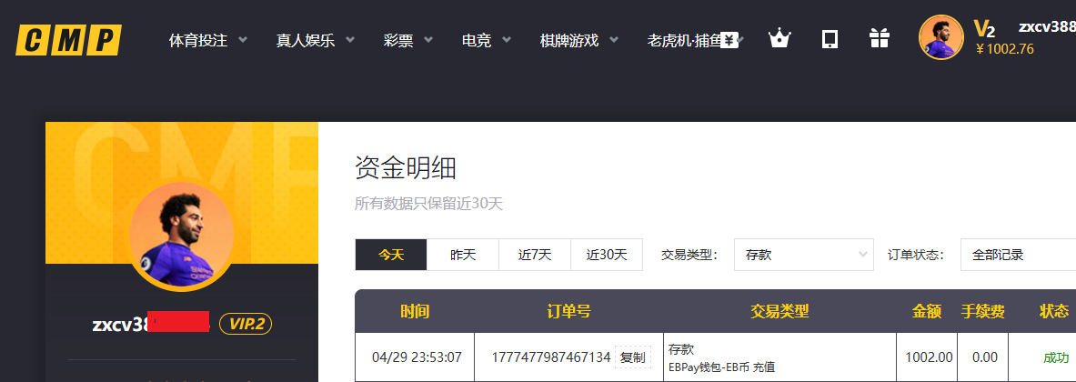The height and width of the screenshot is (382, 1076).
Task: Expand the chevron beside 彩票
Action: [x=428, y=40]
